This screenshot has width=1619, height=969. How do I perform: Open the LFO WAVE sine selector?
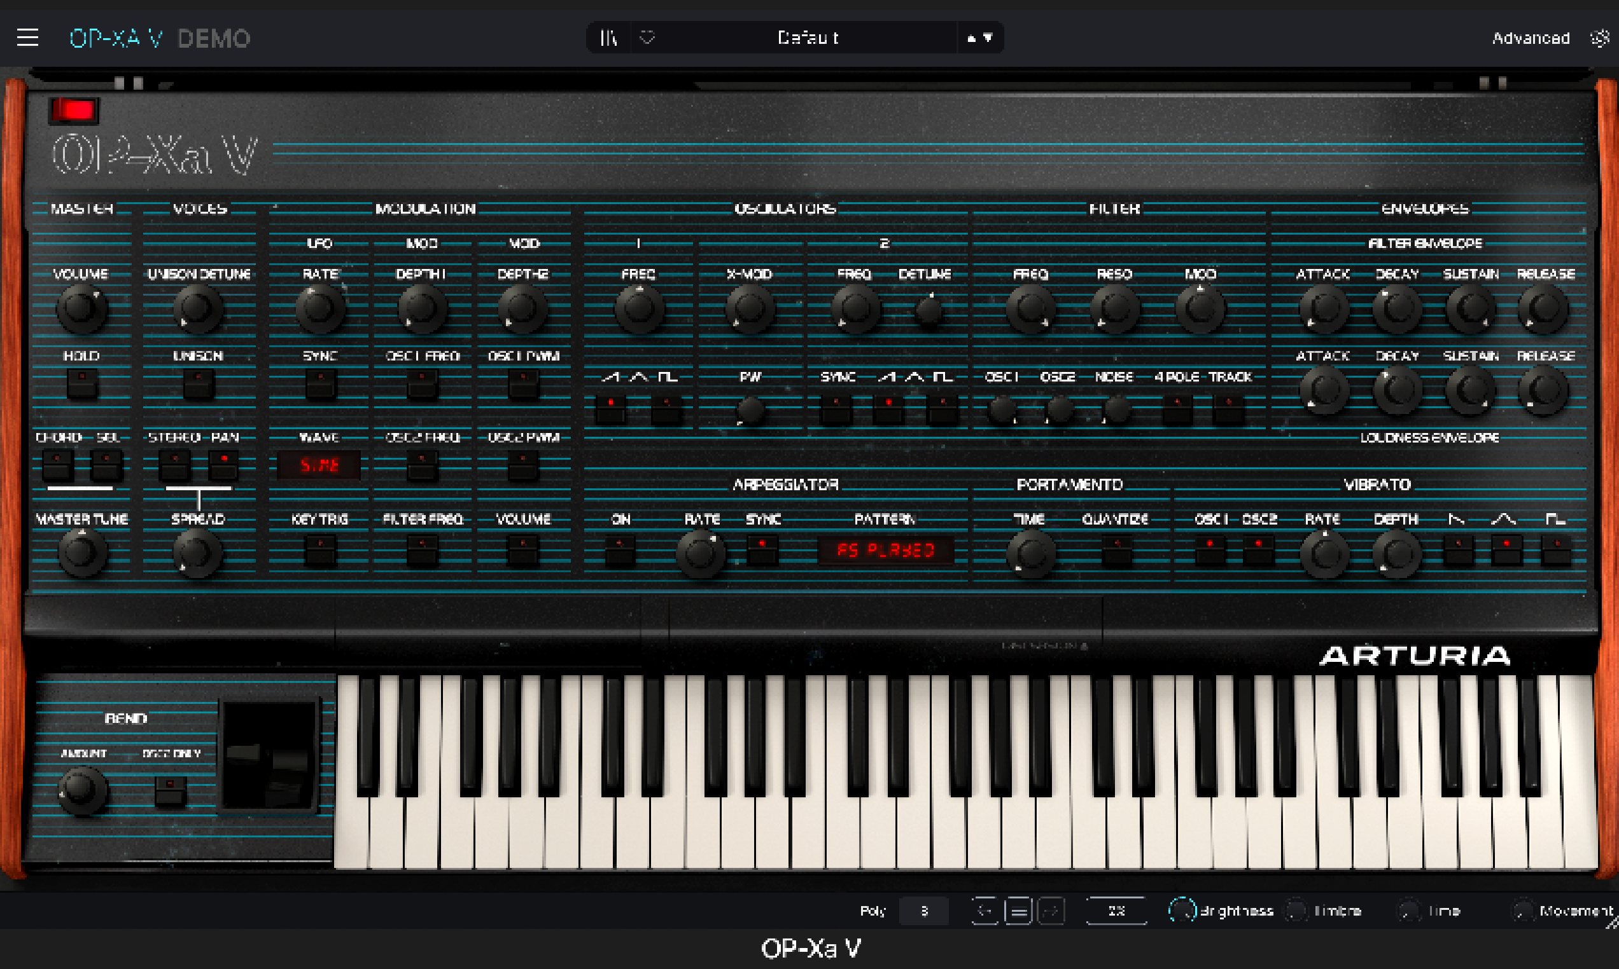click(319, 465)
